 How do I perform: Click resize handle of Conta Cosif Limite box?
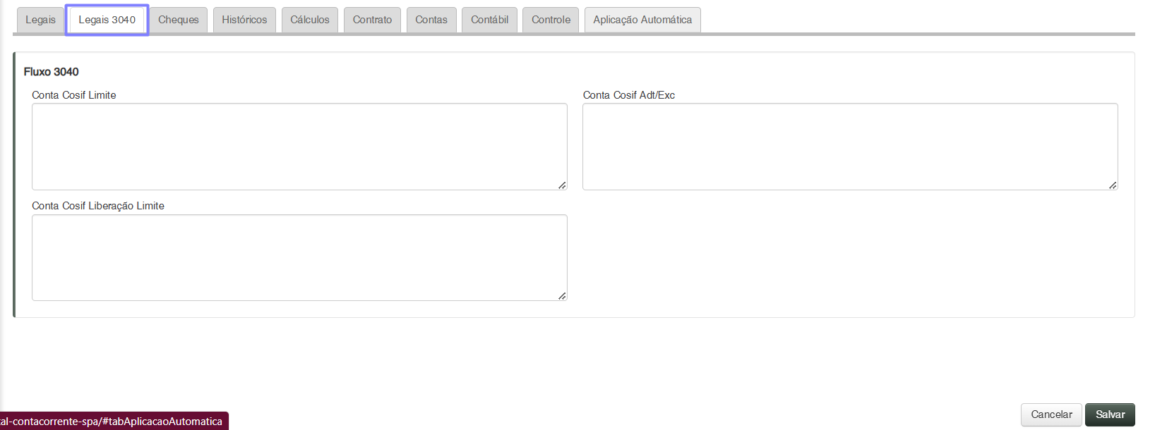562,185
